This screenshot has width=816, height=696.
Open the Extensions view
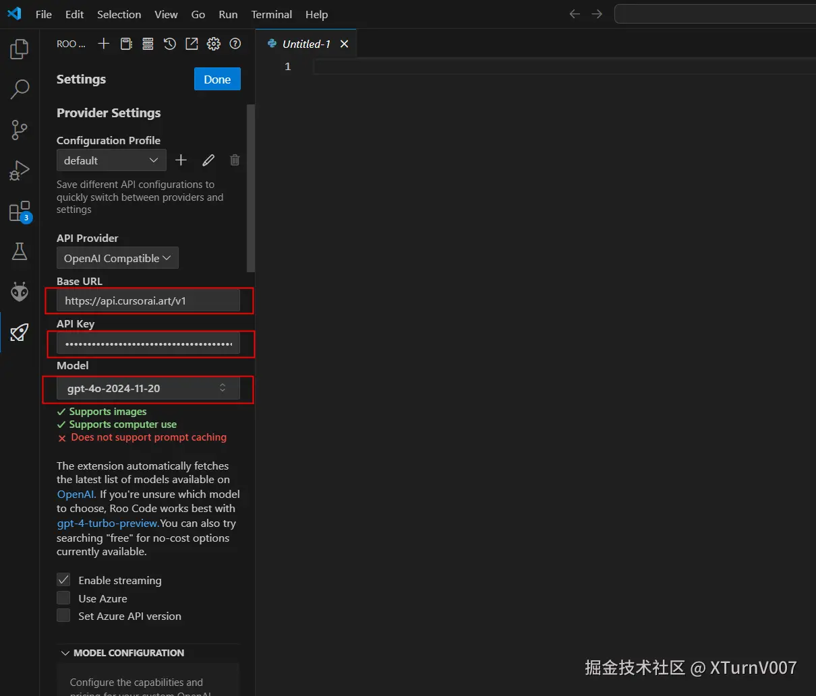point(19,210)
